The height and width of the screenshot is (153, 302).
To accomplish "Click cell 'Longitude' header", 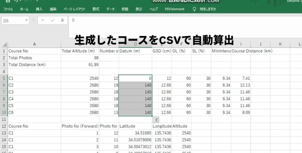I will (162, 126).
